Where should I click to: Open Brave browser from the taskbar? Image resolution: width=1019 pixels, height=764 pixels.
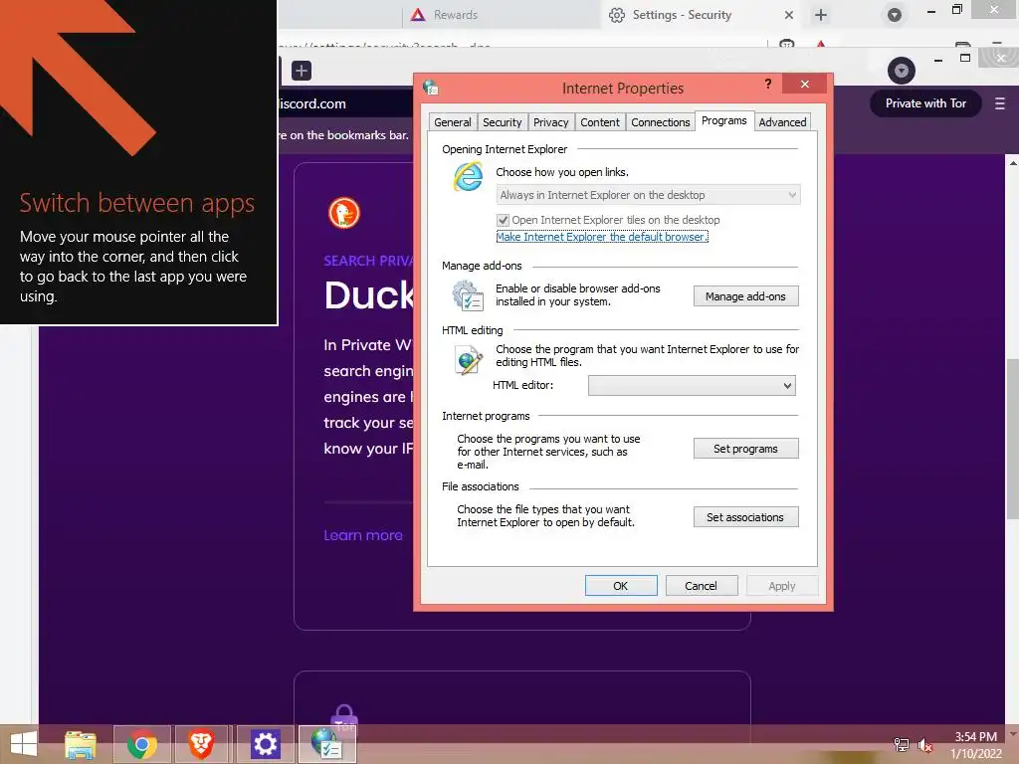201,744
